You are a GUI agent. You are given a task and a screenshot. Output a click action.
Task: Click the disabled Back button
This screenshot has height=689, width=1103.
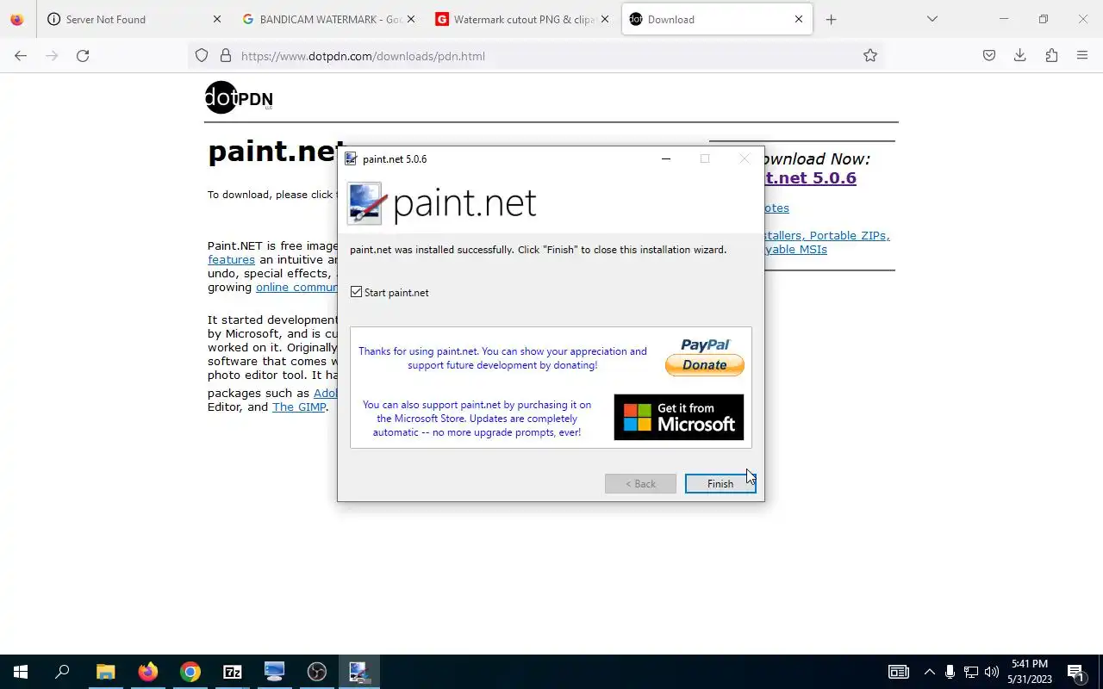[640, 484]
